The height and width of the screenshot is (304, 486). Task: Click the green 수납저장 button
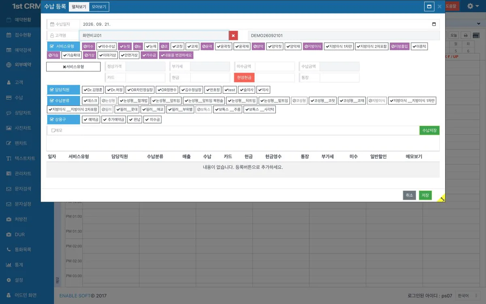pos(429,131)
